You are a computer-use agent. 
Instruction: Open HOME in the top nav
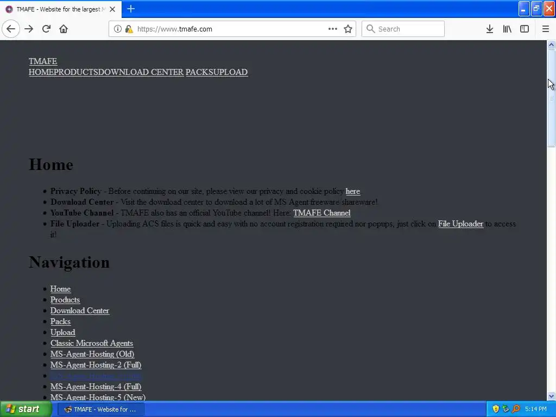coord(41,72)
